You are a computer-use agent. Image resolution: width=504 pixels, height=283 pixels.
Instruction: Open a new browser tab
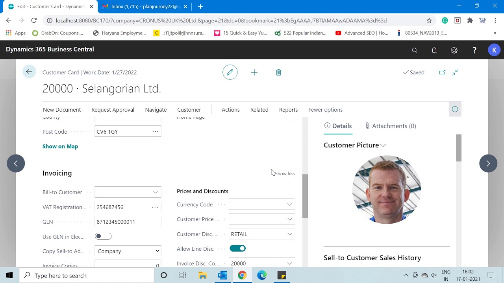(x=200, y=6)
